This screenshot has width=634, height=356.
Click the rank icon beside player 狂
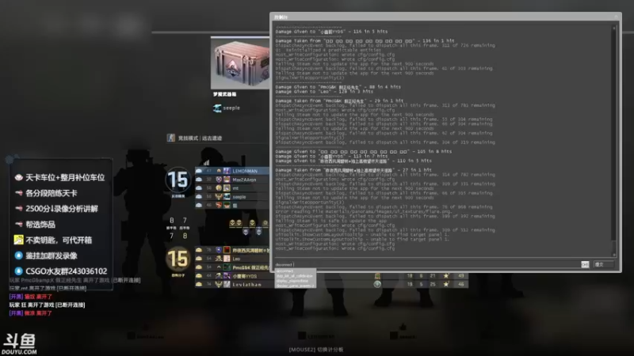coord(219,205)
